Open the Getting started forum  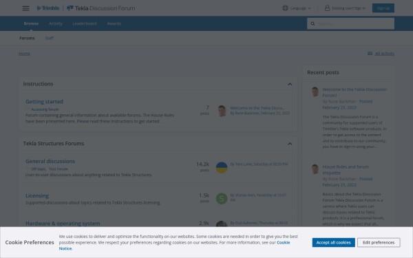[x=44, y=102]
